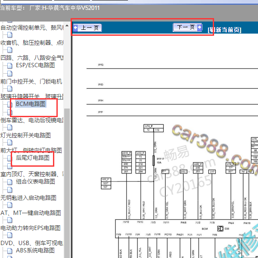Click right arrow icon on 下一页 button
Screen dimensions: 258x258
(x=199, y=27)
